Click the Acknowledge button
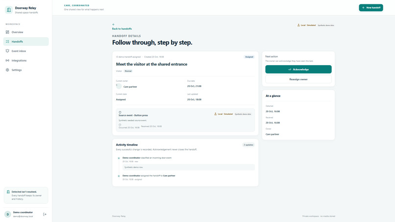The width and height of the screenshot is (395, 222). click(x=298, y=69)
